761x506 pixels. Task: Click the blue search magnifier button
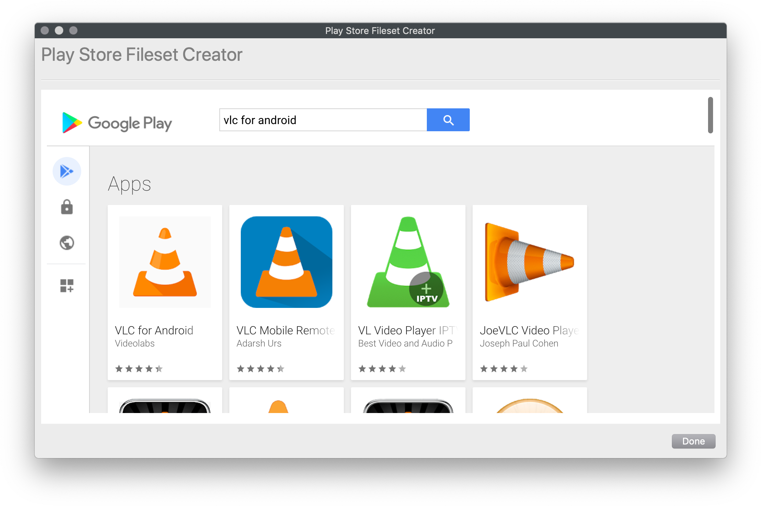[448, 120]
